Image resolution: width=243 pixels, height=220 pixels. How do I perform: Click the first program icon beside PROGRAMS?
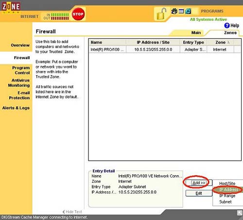click(x=174, y=11)
